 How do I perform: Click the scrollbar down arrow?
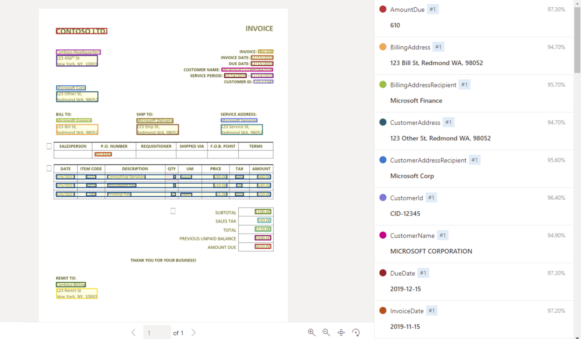[577, 337]
